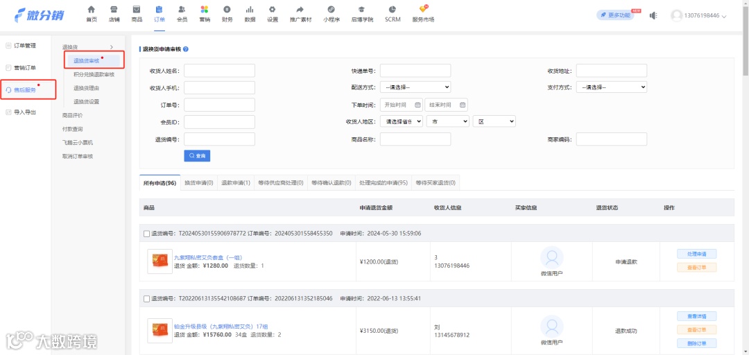Switch to 换货申请(0) tab

(x=199, y=182)
